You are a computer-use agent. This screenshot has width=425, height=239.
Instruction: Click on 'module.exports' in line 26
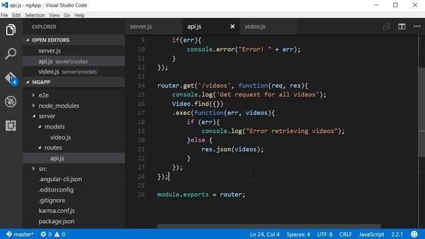[x=183, y=195]
